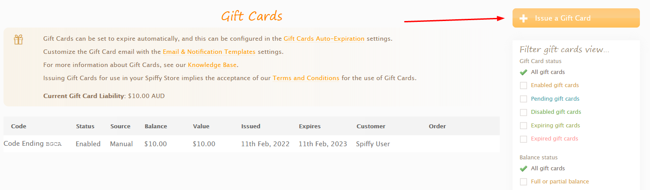Click the green checkmark under Balance status
650x190 pixels.
(x=524, y=169)
